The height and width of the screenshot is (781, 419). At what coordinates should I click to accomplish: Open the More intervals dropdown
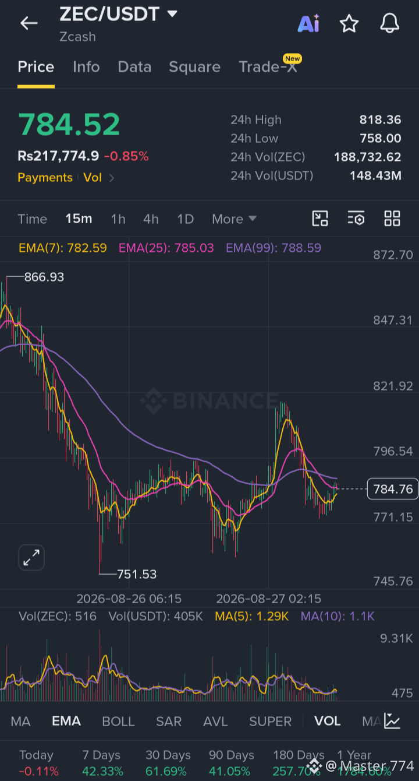click(x=234, y=219)
